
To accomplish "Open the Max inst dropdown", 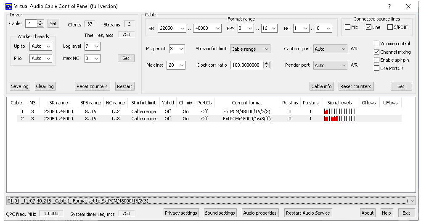I will click(x=176, y=65).
